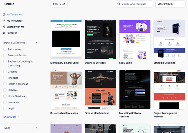This screenshot has width=188, height=133.
Task: Pick the Project Management Webinar preview
Action: coord(169,90)
